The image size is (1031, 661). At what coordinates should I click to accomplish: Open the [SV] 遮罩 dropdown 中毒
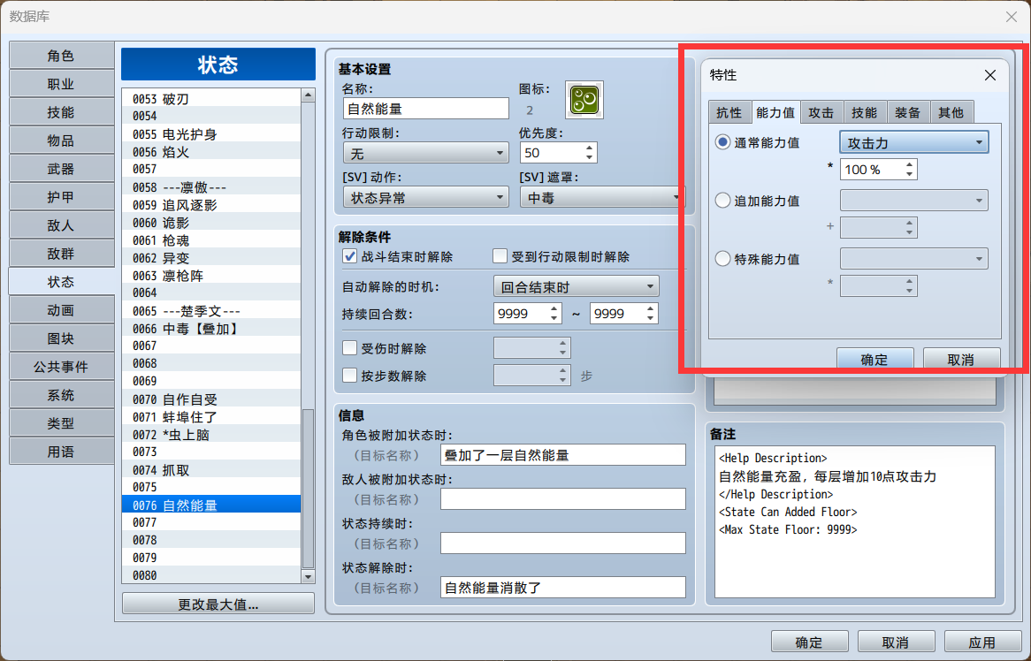[x=602, y=197]
